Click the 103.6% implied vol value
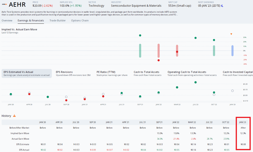253x152 pixels. (x=64, y=6)
